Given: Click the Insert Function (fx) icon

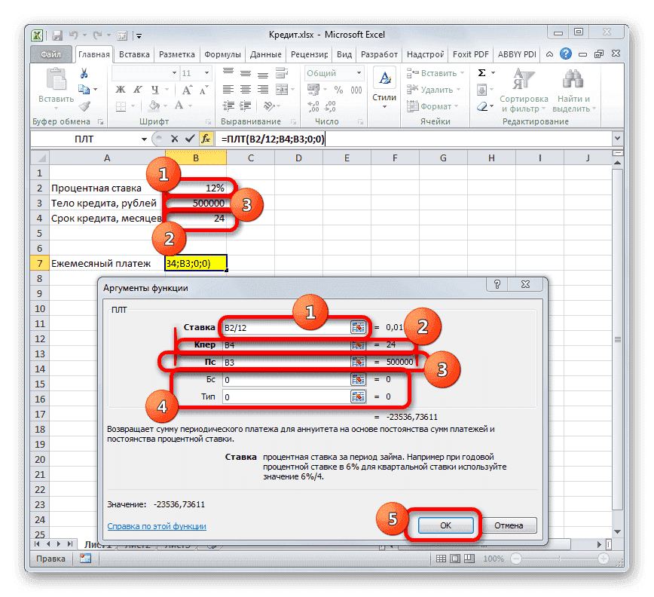Looking at the screenshot, I should (x=206, y=139).
